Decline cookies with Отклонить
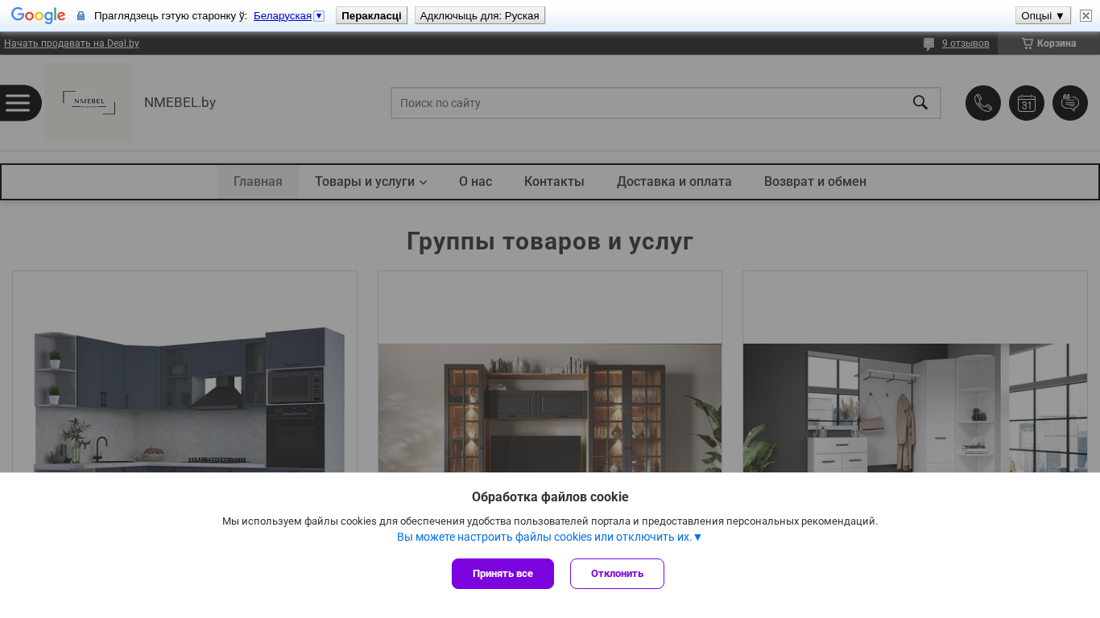Image resolution: width=1100 pixels, height=618 pixels. point(617,574)
